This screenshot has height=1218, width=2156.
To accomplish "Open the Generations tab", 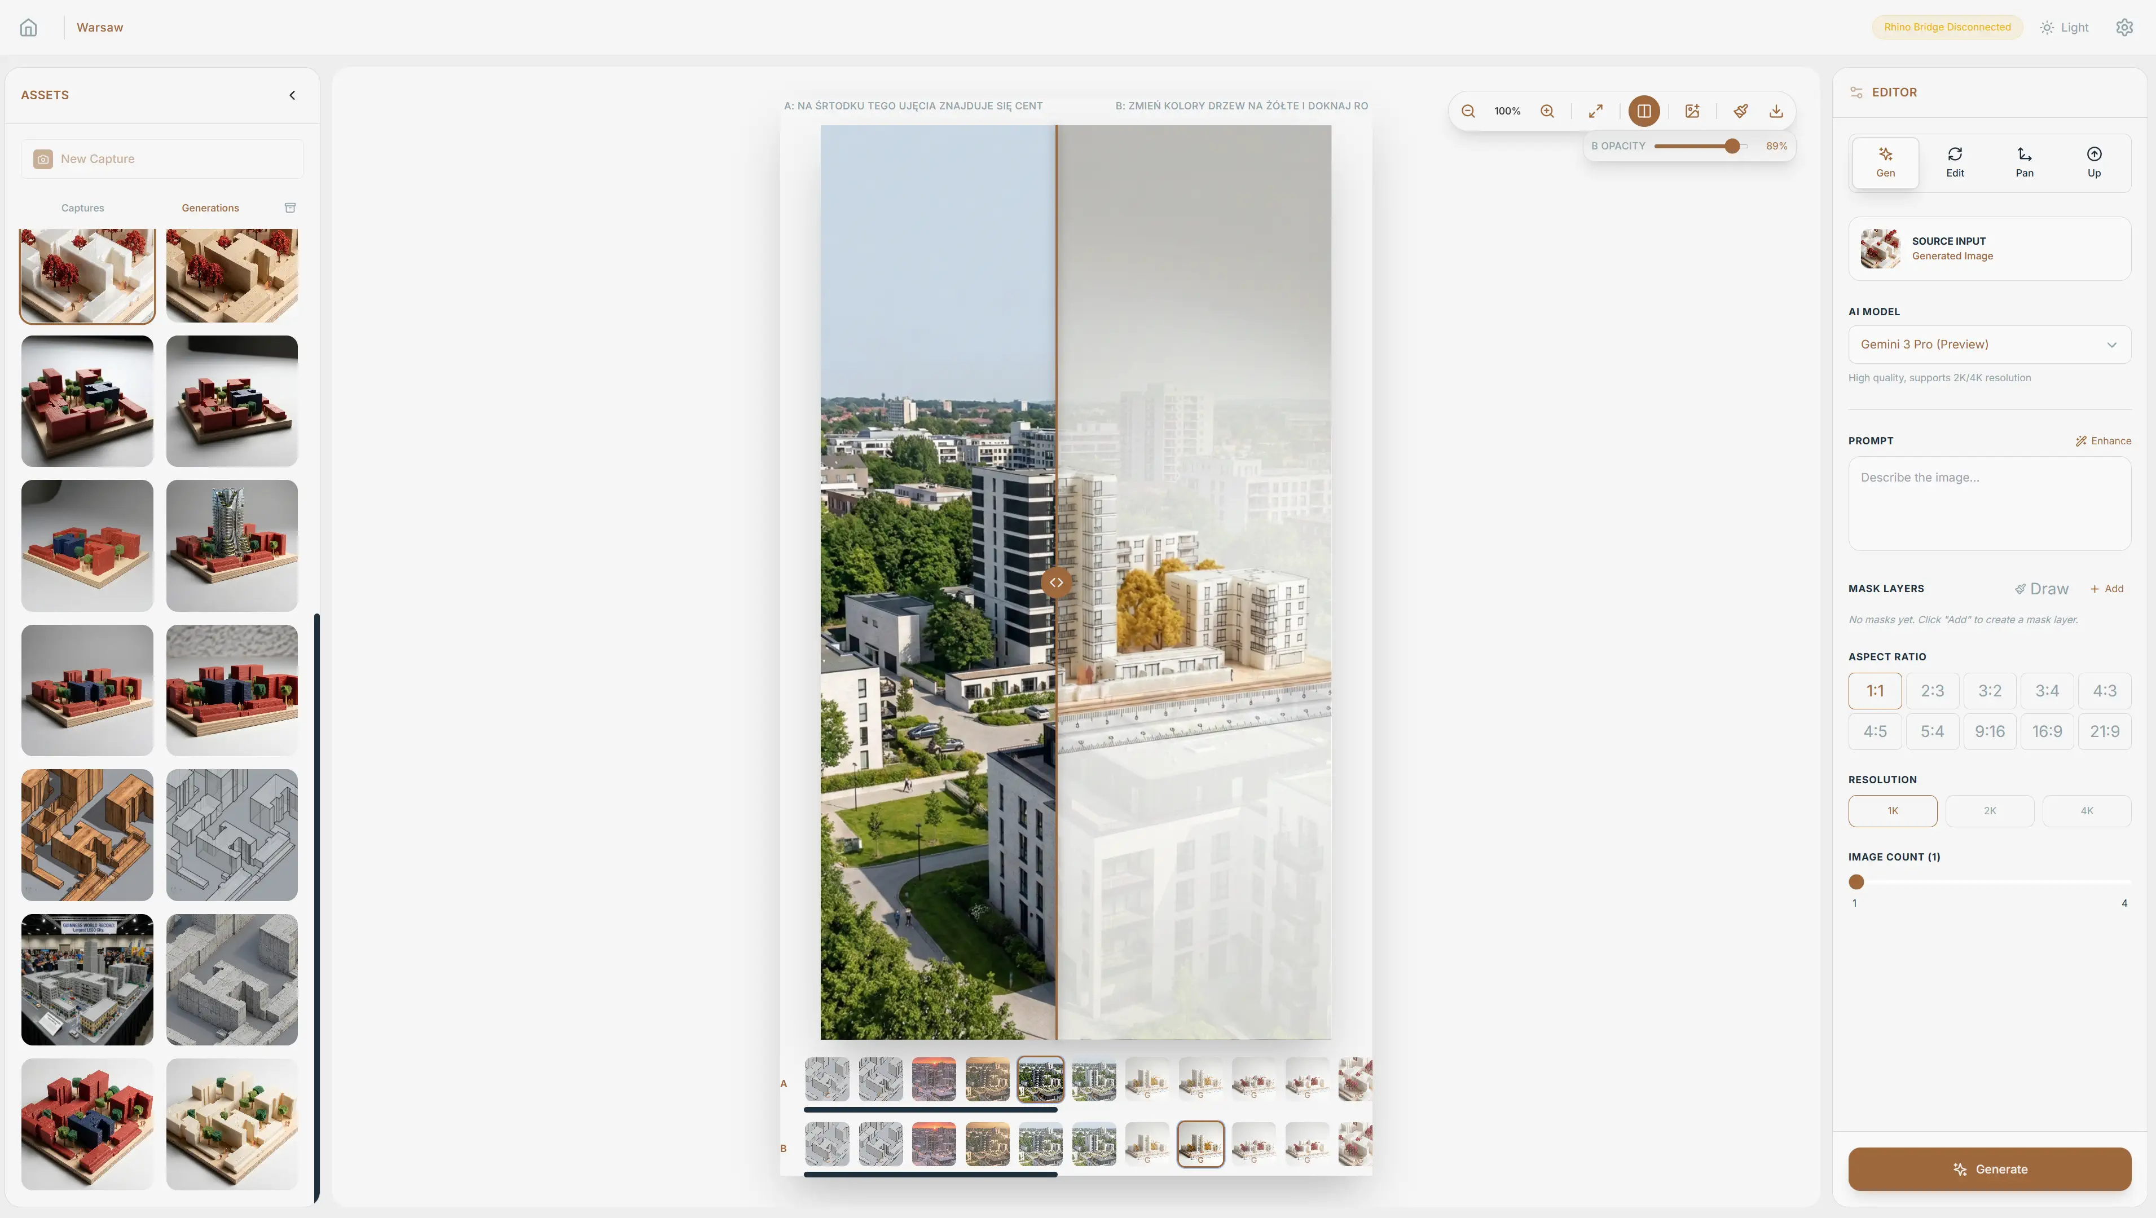I will 210,208.
